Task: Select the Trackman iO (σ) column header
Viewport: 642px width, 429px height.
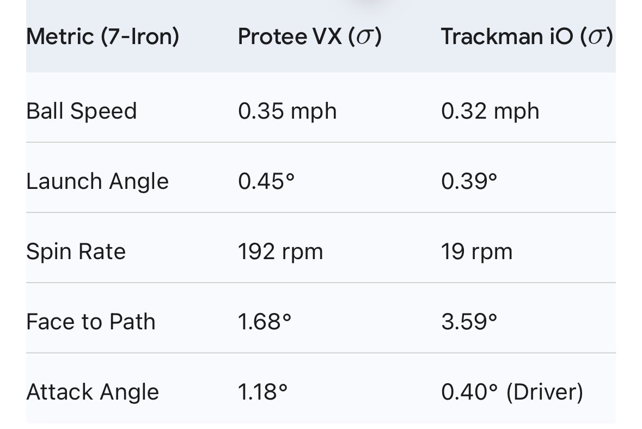Action: click(x=527, y=36)
